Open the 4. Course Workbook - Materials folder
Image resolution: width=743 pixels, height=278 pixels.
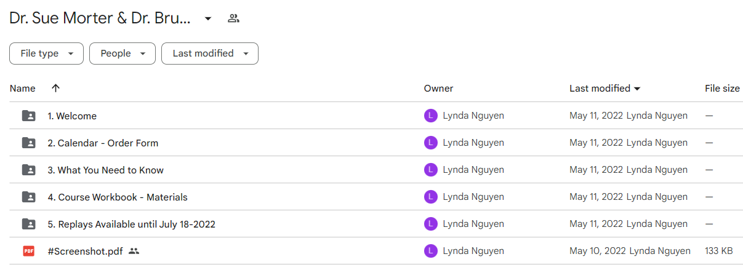click(x=118, y=197)
